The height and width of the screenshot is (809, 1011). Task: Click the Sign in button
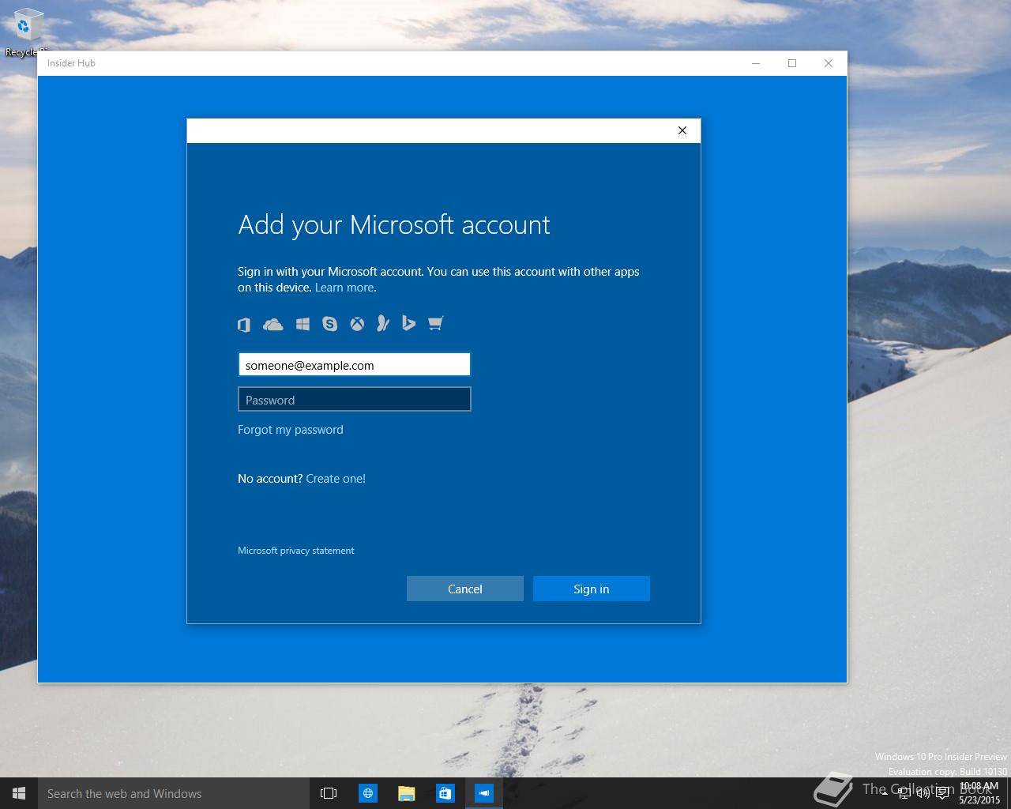tap(592, 589)
